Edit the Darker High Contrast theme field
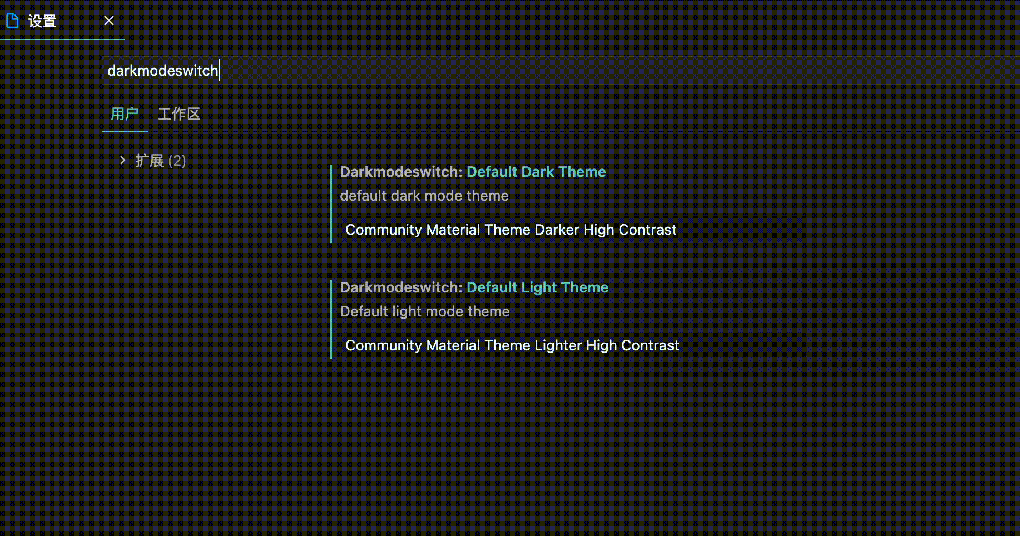 [573, 230]
